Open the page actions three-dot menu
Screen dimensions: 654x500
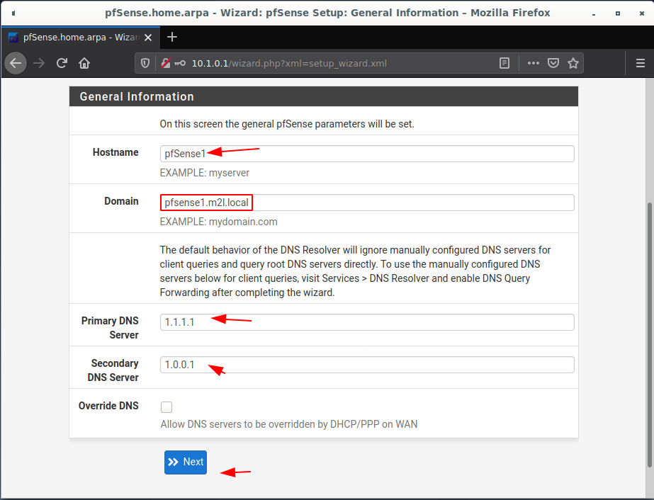pos(533,64)
